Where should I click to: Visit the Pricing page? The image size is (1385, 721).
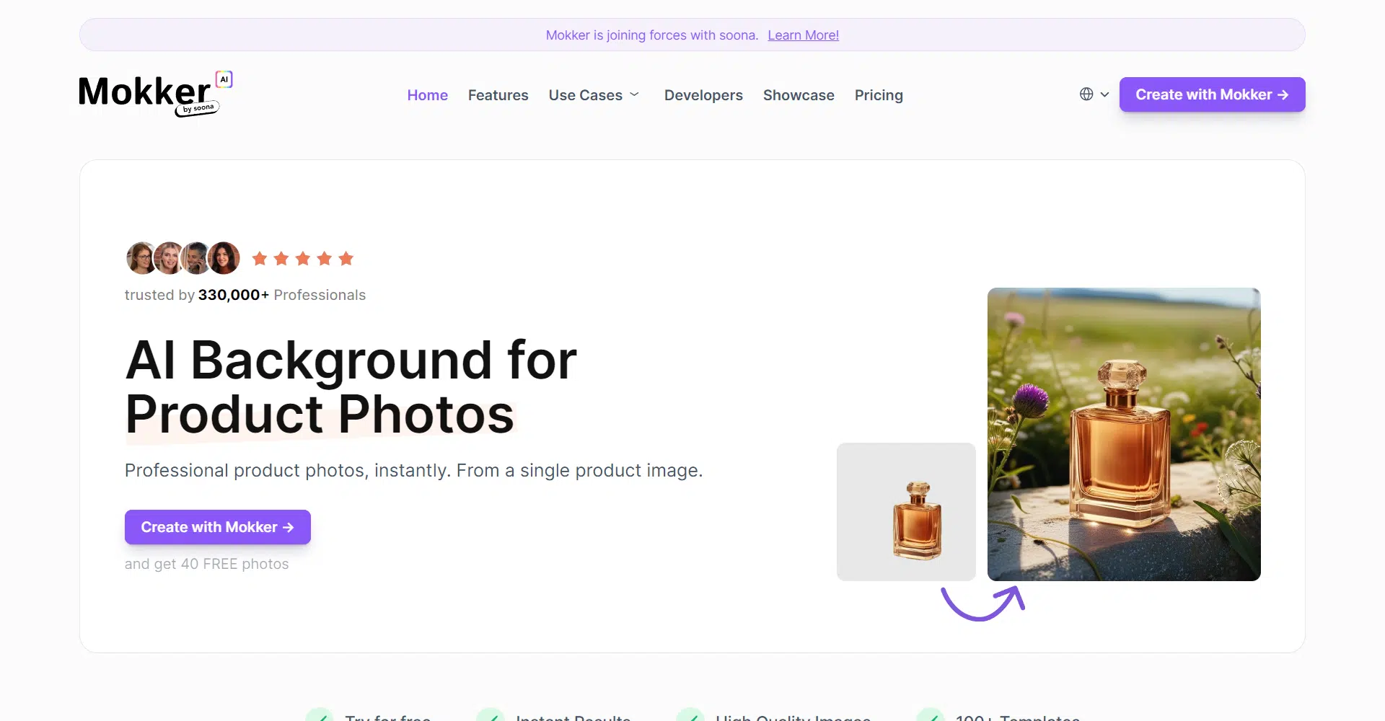pos(879,95)
